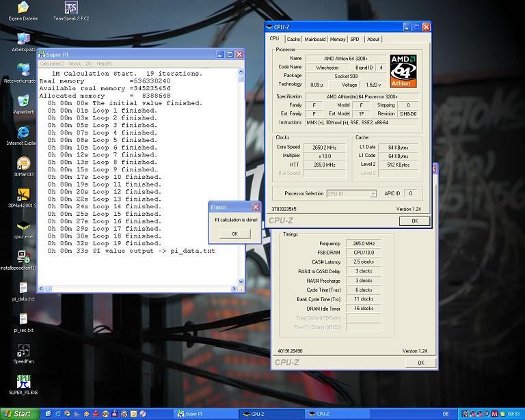The height and width of the screenshot is (420, 525).
Task: Open the Netzwerkumgebung desktop icon
Action: (x=23, y=70)
